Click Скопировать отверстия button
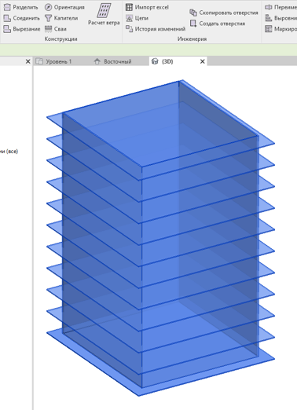 224,13
